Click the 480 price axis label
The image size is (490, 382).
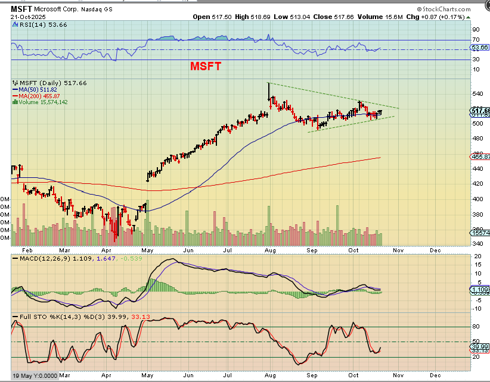click(477, 139)
